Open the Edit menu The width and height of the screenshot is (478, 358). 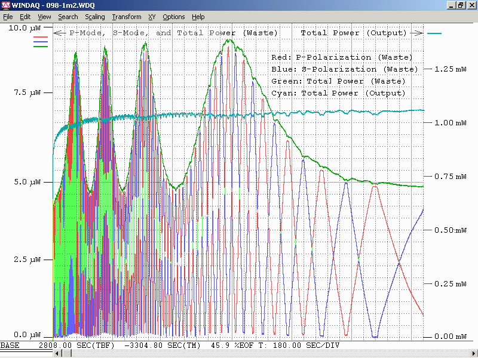(x=25, y=17)
